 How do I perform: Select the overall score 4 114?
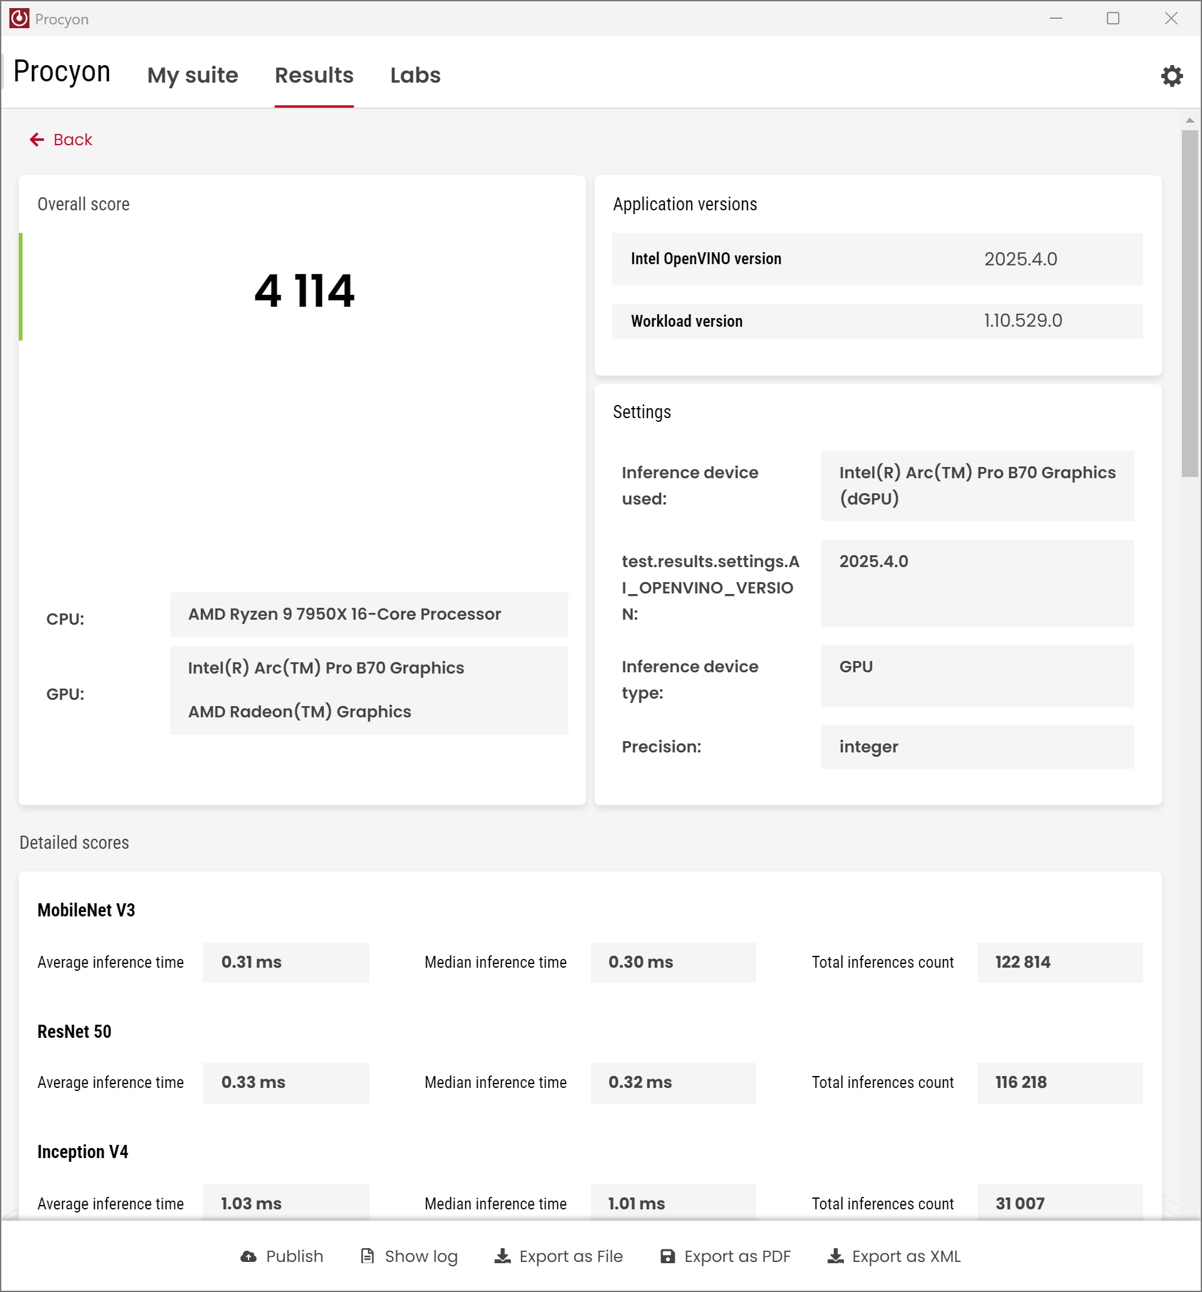(304, 290)
